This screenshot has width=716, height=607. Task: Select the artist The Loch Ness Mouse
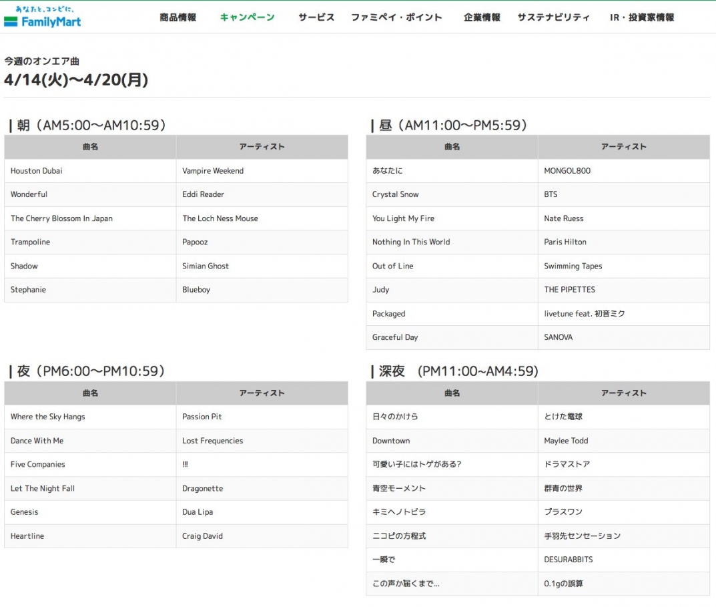click(220, 218)
